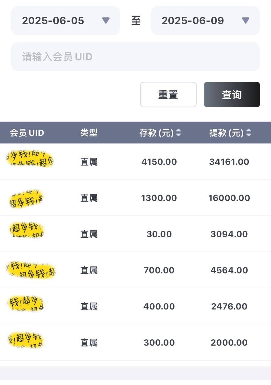Open the start date 2025-06-05 dropdown
Viewport: 271px width, 385px height.
(x=65, y=21)
